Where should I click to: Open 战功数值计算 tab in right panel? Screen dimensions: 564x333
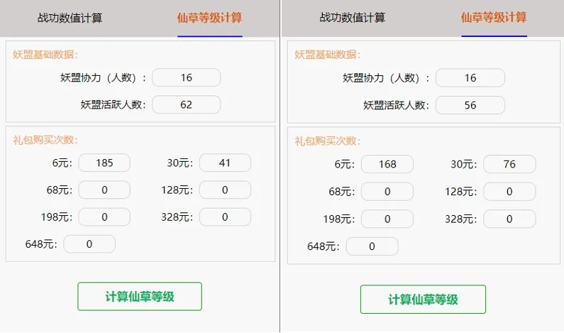pyautogui.click(x=353, y=18)
